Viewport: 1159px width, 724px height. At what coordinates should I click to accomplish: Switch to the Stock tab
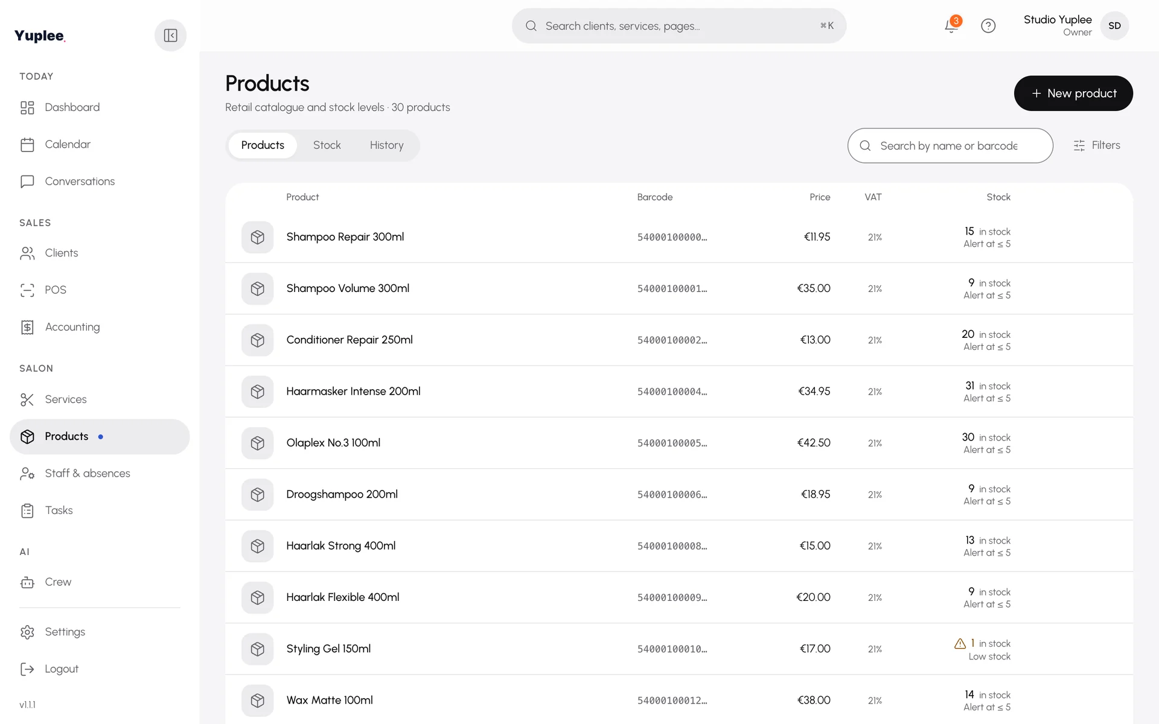click(327, 145)
